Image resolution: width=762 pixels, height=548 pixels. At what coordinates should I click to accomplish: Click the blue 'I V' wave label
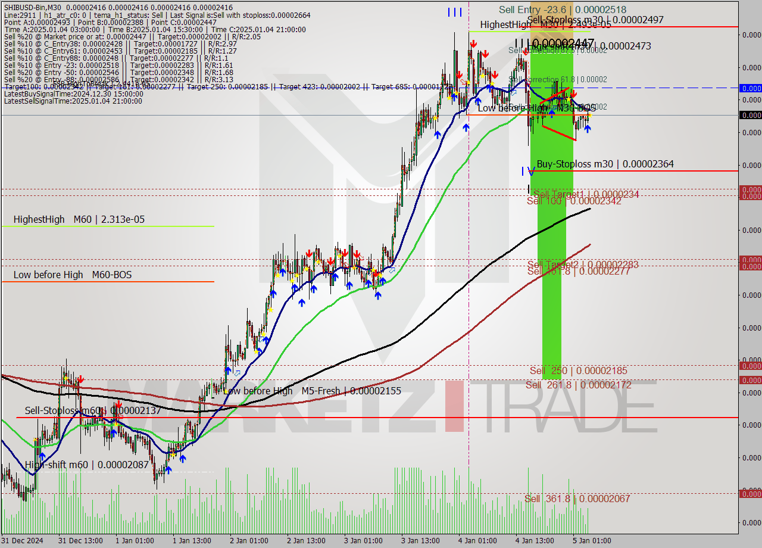pos(528,171)
